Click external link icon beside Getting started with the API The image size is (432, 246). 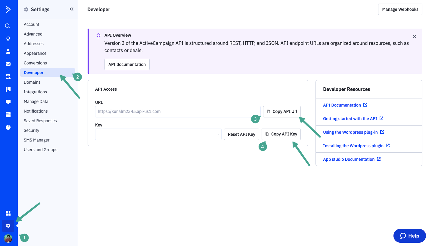(381, 118)
